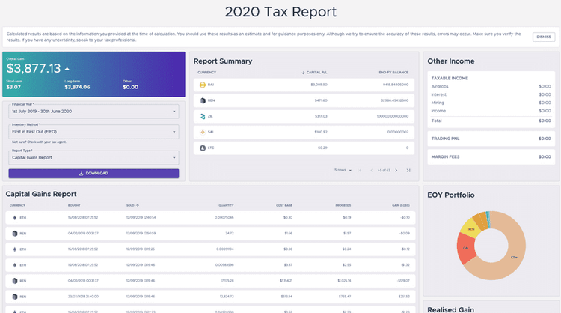
Task: Click the ZIL currency icon
Action: pos(201,116)
